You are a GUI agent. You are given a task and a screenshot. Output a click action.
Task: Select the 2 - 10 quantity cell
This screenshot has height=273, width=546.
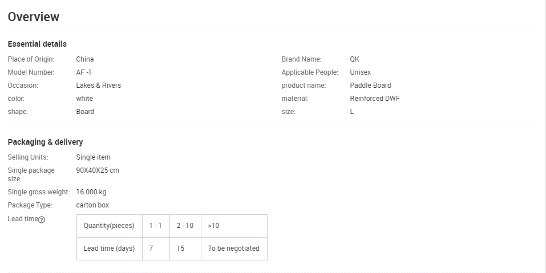[185, 226]
